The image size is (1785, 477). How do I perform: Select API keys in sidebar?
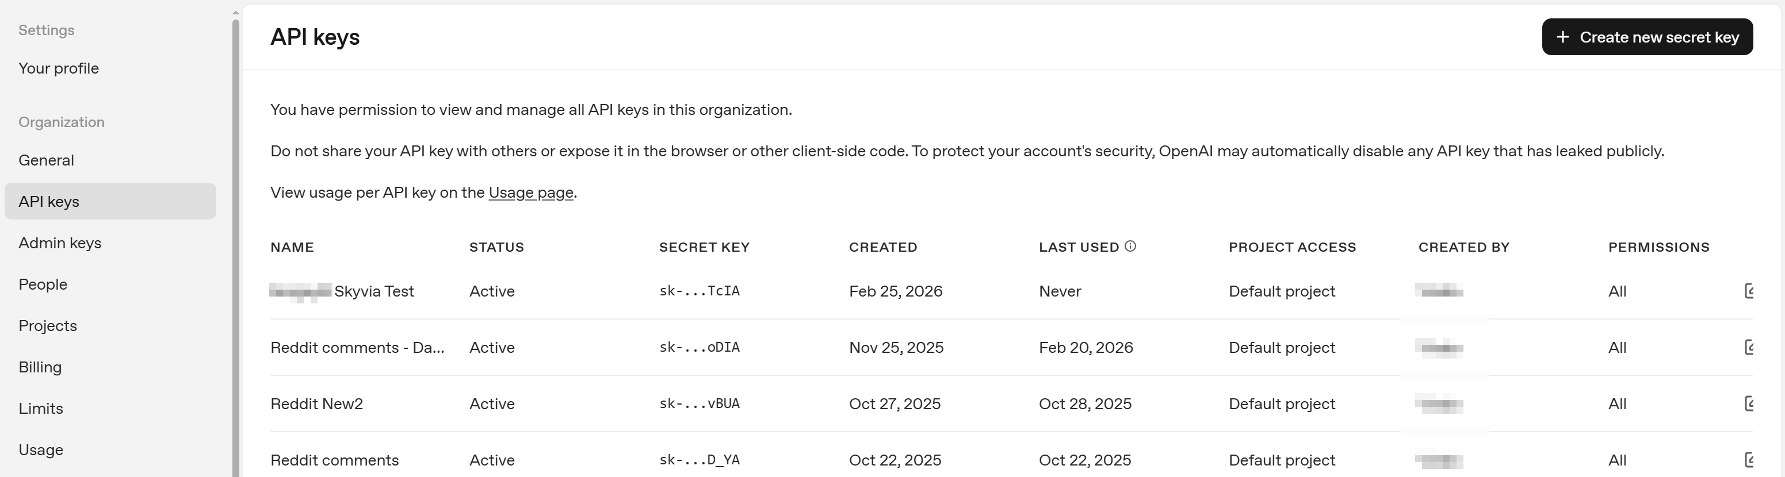[x=49, y=202]
